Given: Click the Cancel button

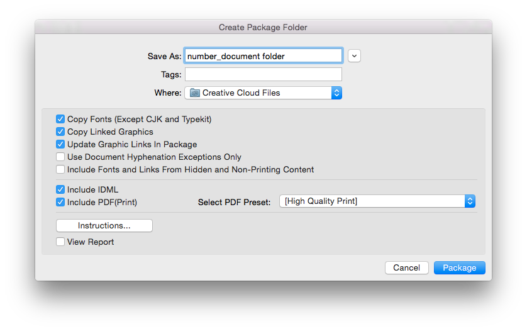Looking at the screenshot, I should [x=407, y=268].
